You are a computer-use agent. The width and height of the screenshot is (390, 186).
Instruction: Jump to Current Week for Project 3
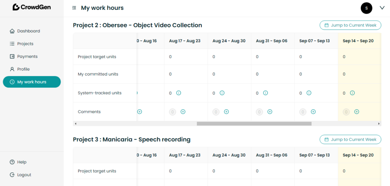350,140
